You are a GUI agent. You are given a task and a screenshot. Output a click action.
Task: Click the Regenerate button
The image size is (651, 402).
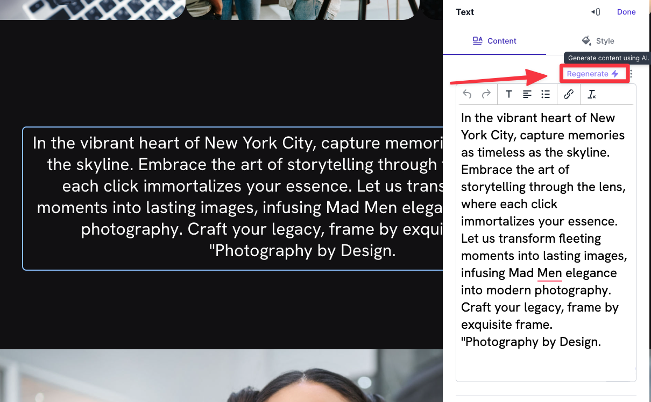pyautogui.click(x=590, y=73)
